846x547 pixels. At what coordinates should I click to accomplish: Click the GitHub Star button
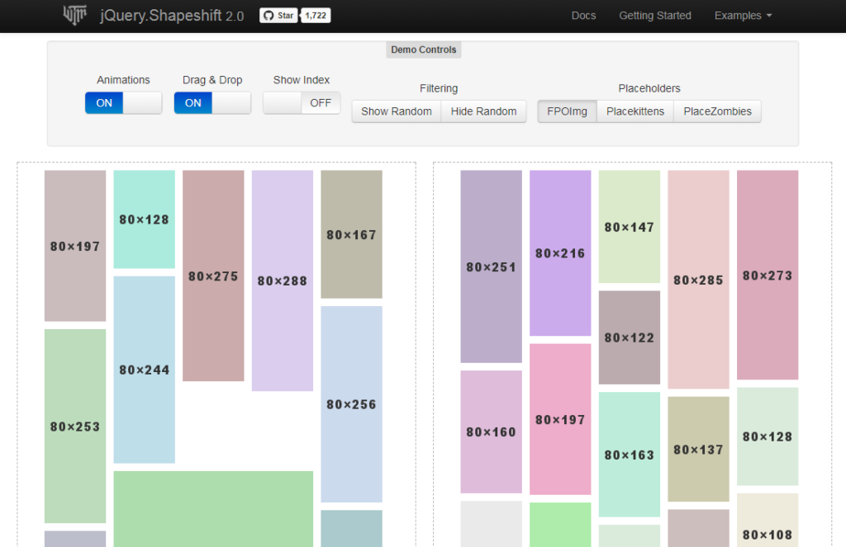tap(278, 16)
